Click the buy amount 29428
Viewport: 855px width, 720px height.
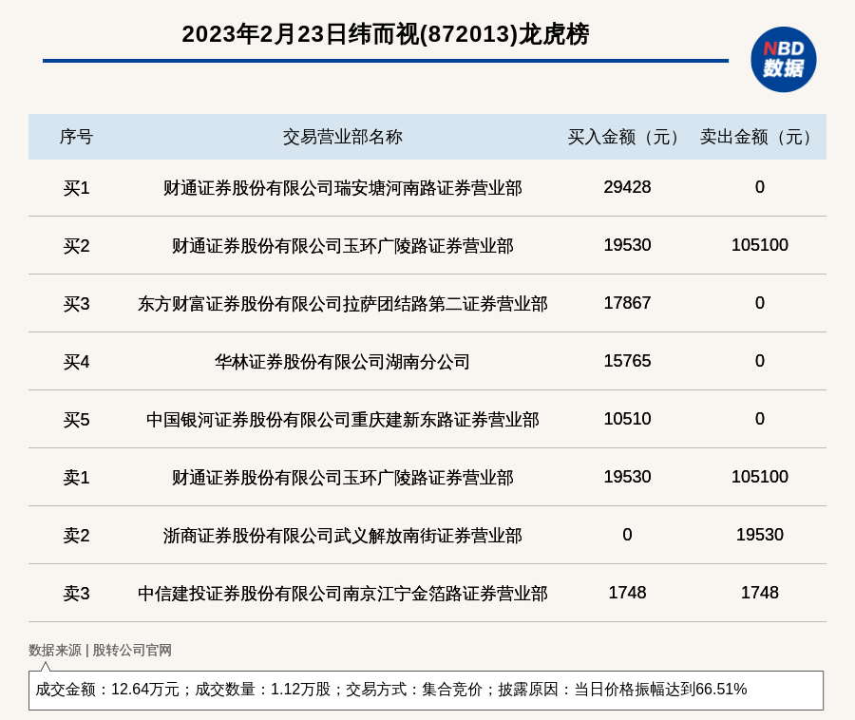(x=627, y=187)
